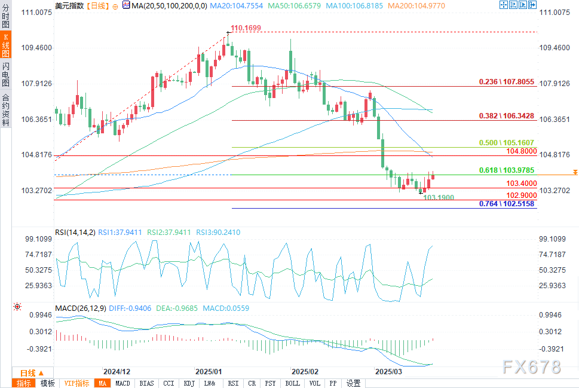Click the 0.500 \ 105.1607 Fibonacci label
This screenshot has height=388, width=579.
pyautogui.click(x=507, y=143)
